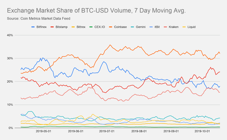The image size is (227, 140).
Task: Click the Kraken legend entry
Action: click(x=171, y=27)
